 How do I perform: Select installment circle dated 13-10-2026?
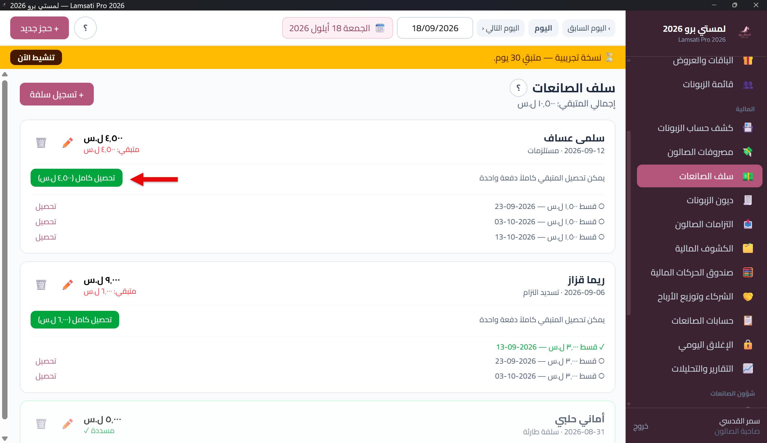click(601, 237)
